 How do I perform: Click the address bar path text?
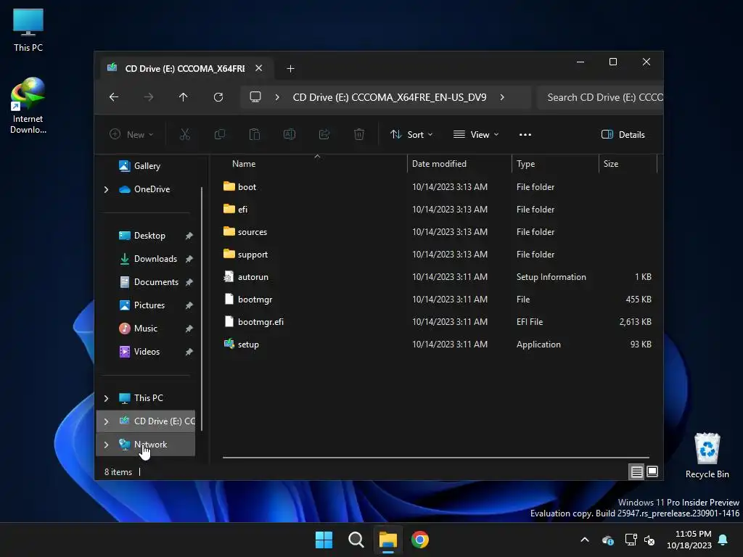tap(390, 97)
